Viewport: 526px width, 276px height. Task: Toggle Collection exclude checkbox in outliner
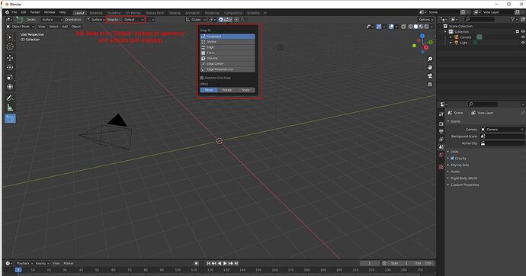pos(518,31)
